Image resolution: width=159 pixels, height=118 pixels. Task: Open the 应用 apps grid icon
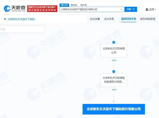pyautogui.click(x=147, y=10)
